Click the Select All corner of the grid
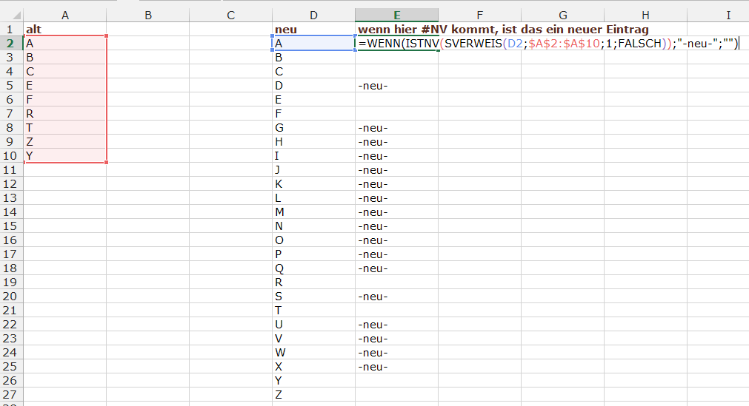The image size is (749, 406). (11, 15)
